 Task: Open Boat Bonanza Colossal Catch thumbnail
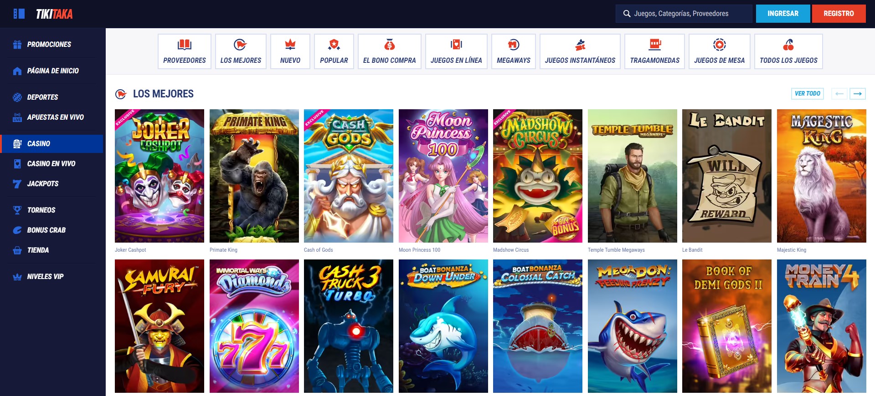pyautogui.click(x=538, y=326)
